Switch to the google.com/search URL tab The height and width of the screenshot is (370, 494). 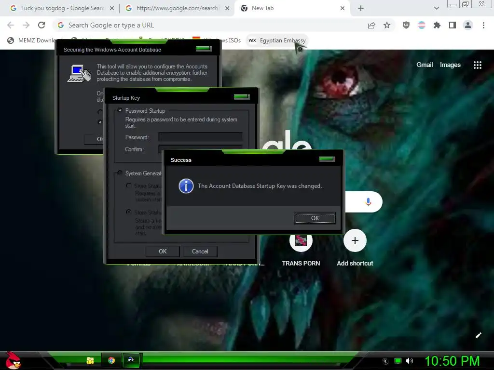[177, 8]
